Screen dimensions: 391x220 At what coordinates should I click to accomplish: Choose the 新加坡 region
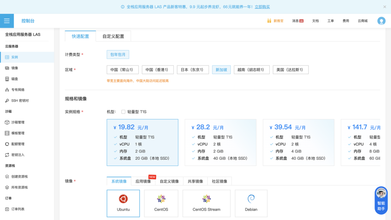(x=222, y=70)
